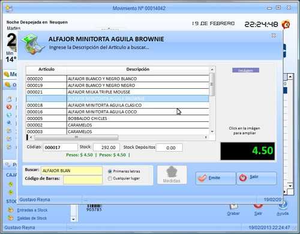This screenshot has height=234, width=300.
Task: Click Salir button in search dialog
Action: point(257,178)
